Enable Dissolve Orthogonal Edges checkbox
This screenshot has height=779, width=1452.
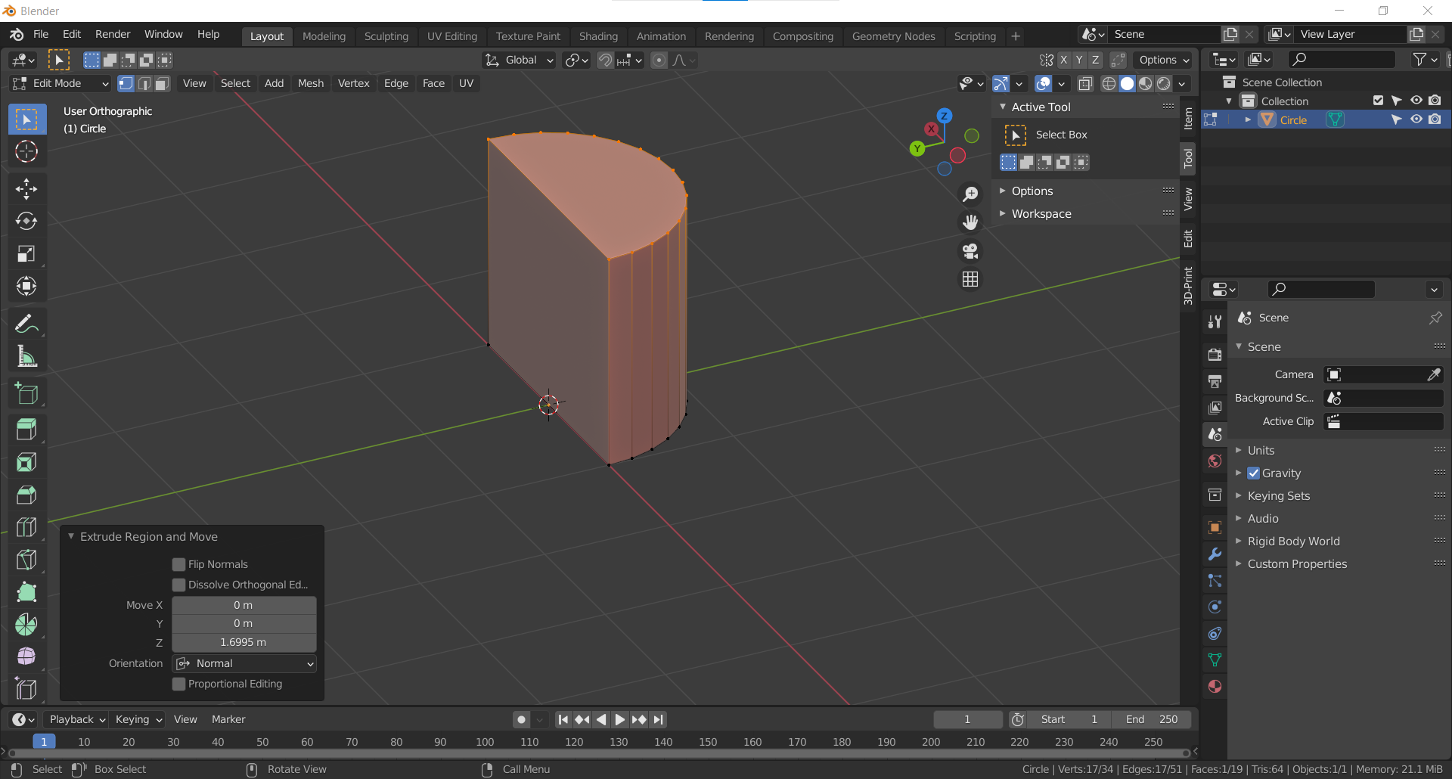click(x=179, y=585)
